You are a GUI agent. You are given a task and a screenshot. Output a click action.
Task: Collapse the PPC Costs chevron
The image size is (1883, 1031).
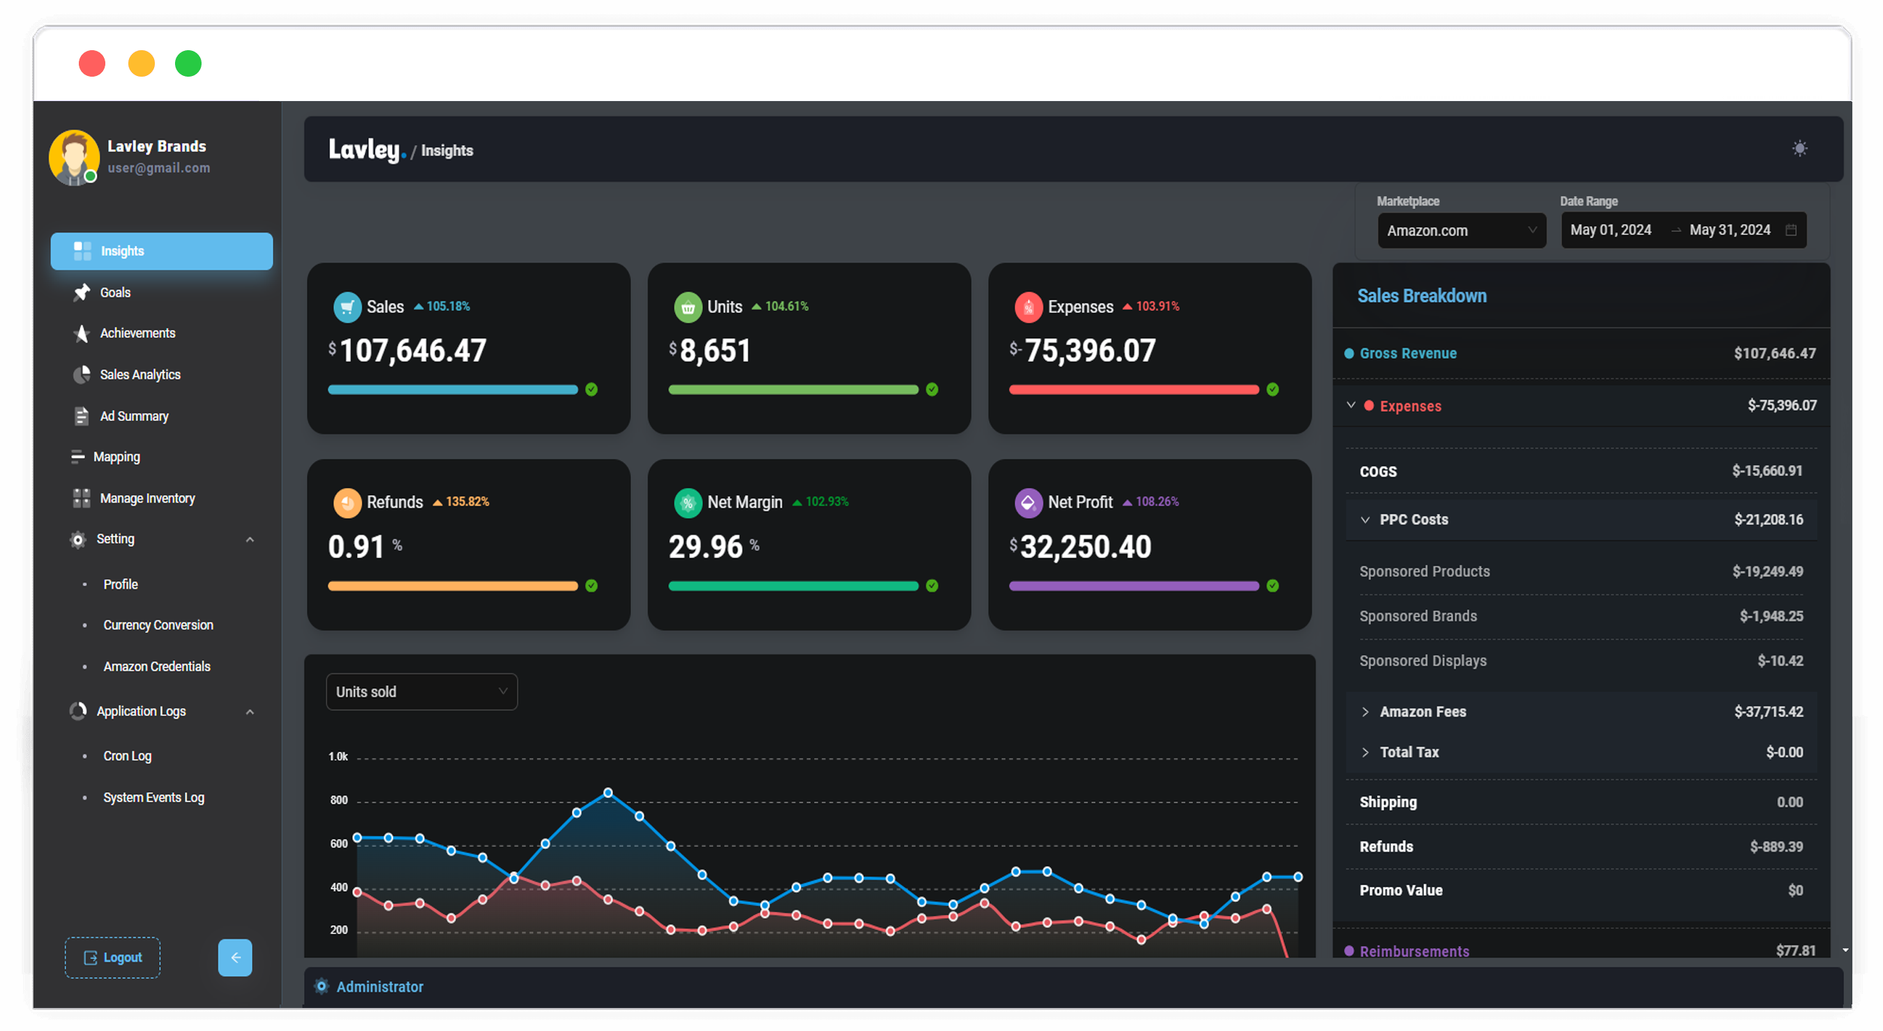pyautogui.click(x=1365, y=520)
